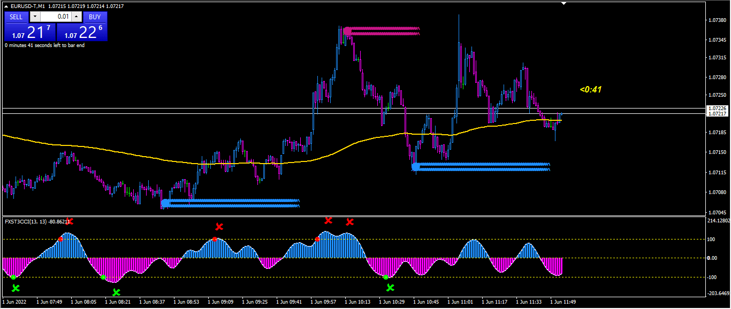The width and height of the screenshot is (731, 309).
Task: Click the large 1.07 21 bid price panel
Action: 29,32
